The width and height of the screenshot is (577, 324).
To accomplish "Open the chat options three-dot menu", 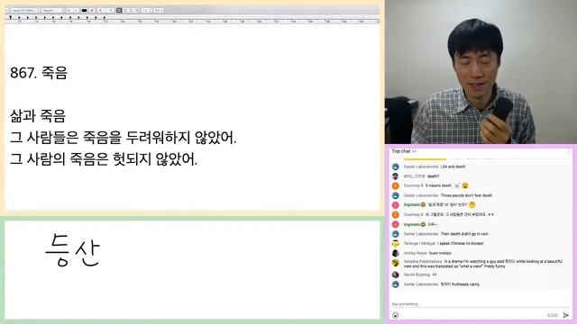I will point(568,151).
